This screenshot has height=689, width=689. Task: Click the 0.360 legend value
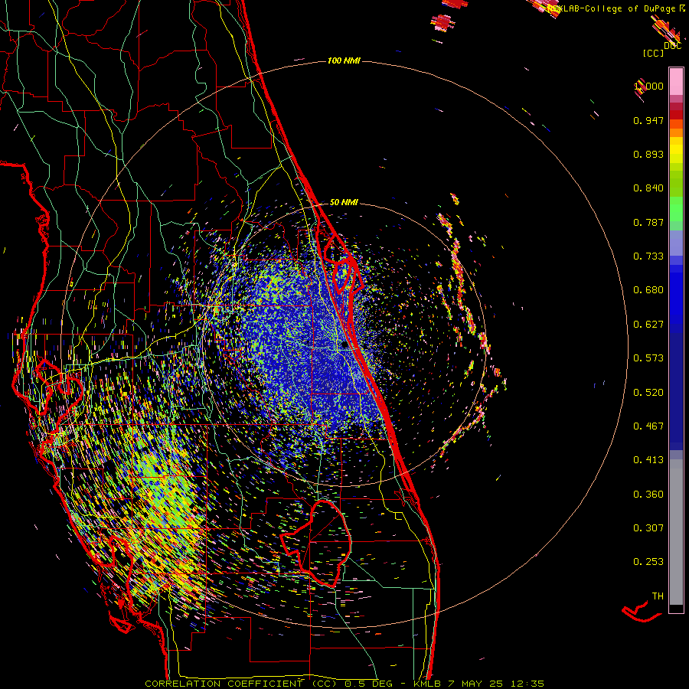(648, 495)
